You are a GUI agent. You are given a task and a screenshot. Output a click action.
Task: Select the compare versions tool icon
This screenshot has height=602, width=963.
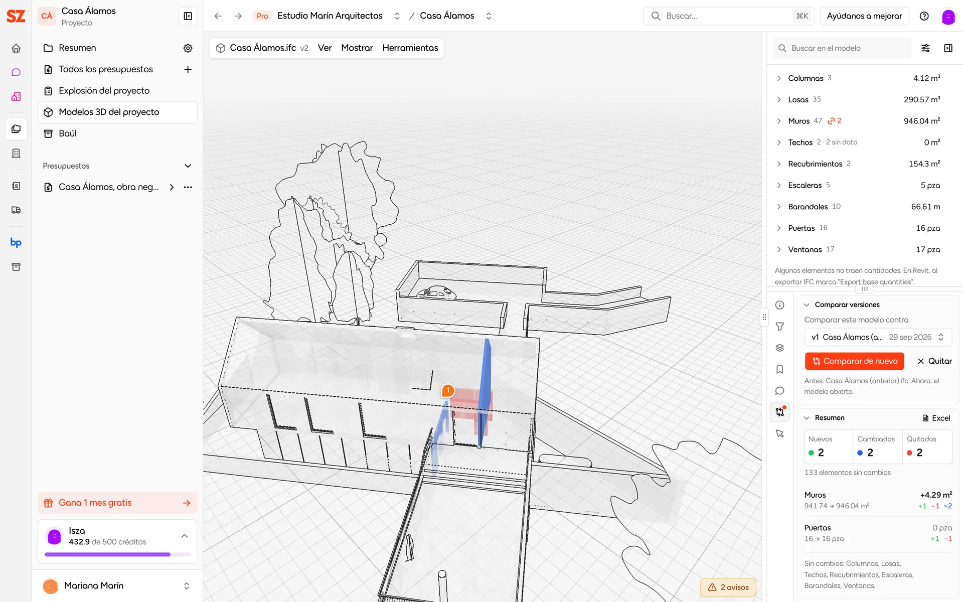779,412
